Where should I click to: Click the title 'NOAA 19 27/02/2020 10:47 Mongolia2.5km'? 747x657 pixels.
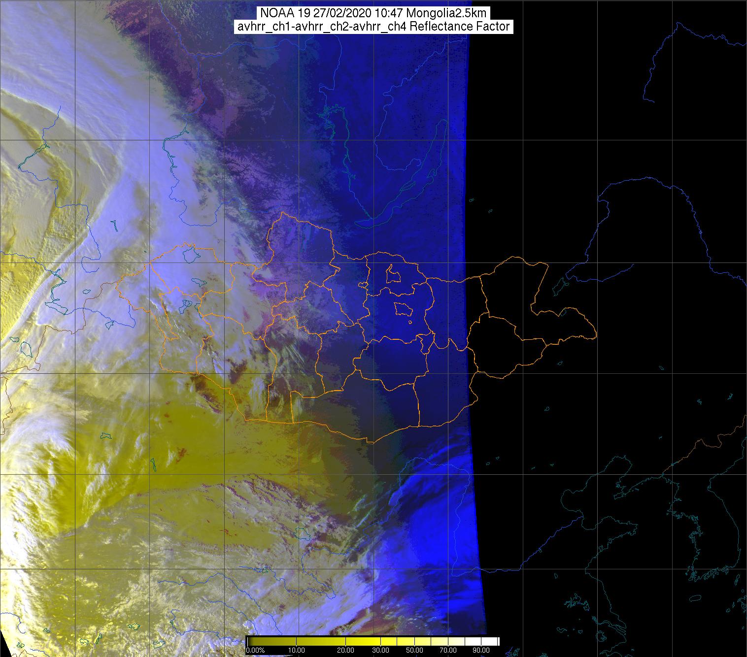pos(373,13)
